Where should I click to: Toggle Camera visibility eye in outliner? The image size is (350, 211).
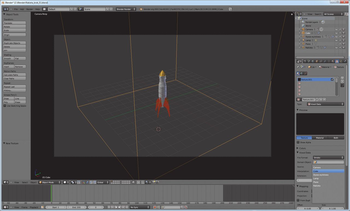pyautogui.click(x=337, y=29)
